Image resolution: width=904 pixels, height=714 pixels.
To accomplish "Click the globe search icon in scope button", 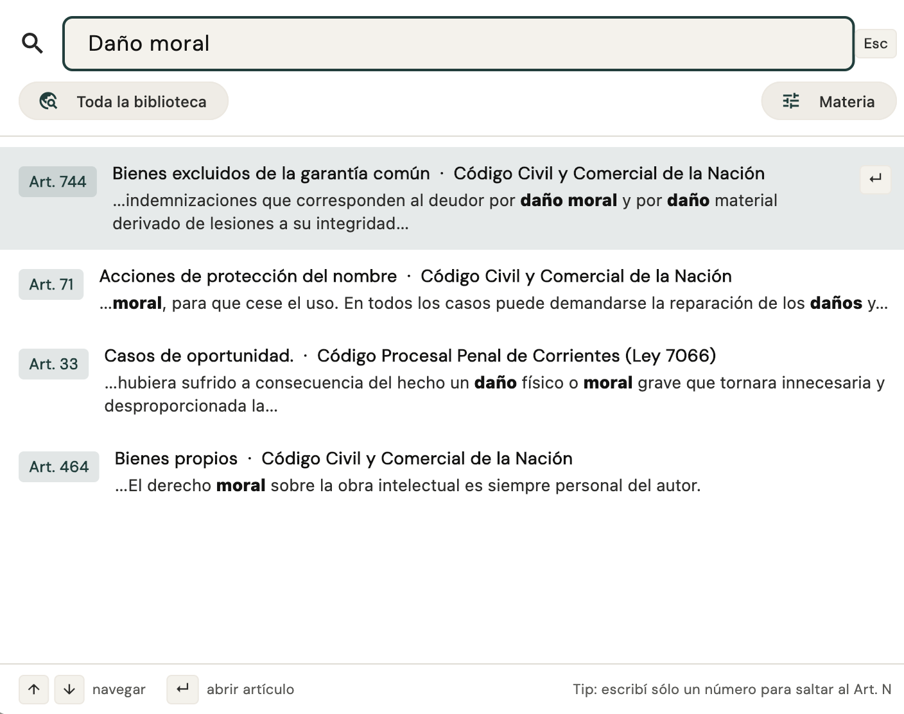I will 49,101.
